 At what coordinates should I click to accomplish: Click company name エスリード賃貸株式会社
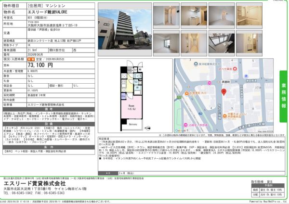35,183
